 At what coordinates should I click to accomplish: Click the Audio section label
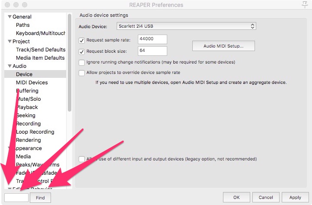19,66
